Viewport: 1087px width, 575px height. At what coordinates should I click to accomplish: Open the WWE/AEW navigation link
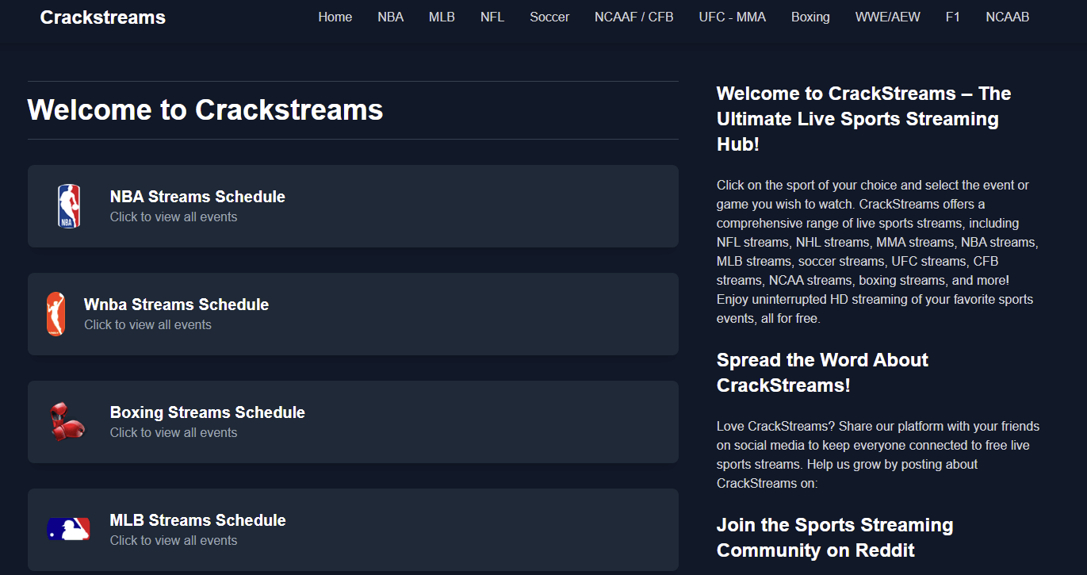click(x=888, y=17)
